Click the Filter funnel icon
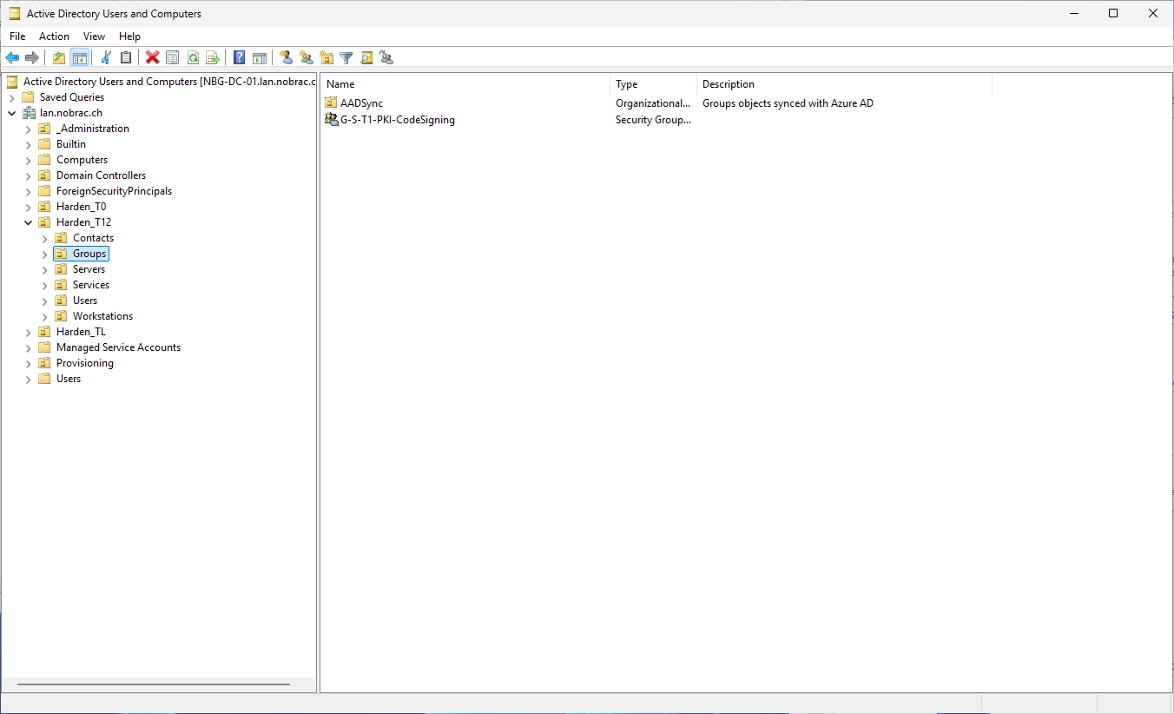1174x714 pixels. tap(346, 58)
